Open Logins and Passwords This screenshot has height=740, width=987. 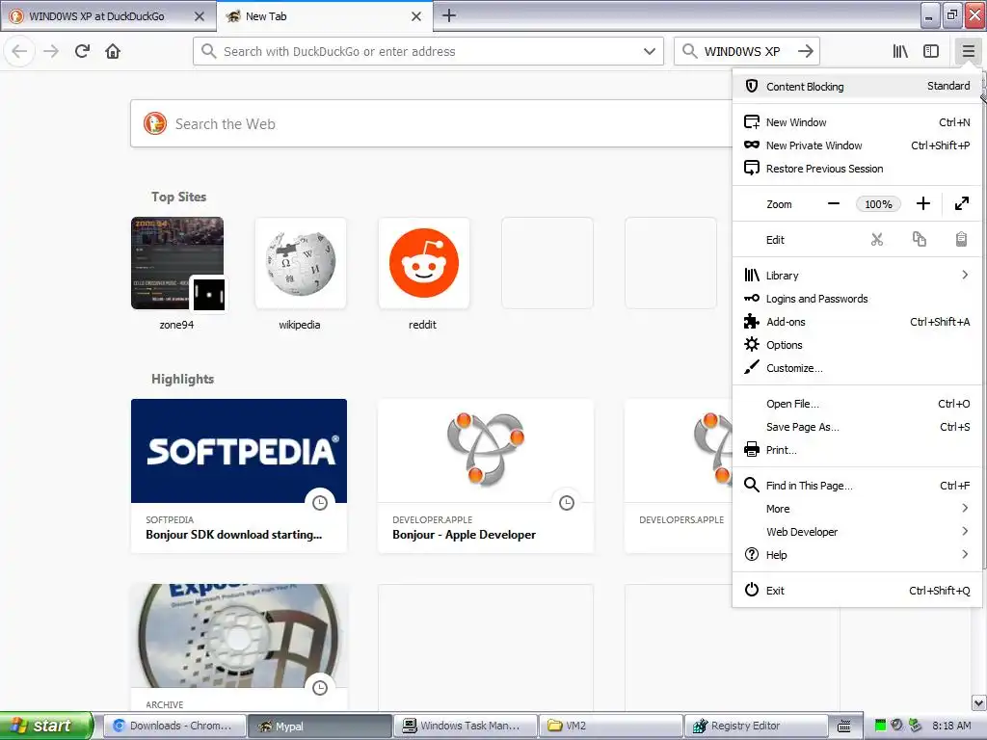857,299
